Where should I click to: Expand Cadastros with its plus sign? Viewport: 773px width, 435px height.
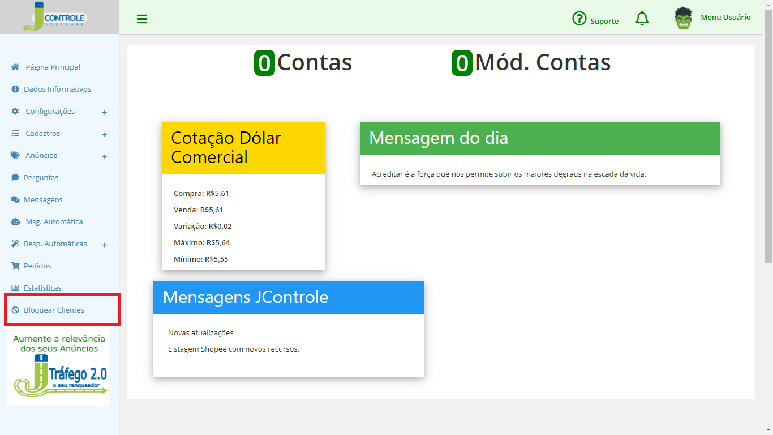tap(105, 134)
